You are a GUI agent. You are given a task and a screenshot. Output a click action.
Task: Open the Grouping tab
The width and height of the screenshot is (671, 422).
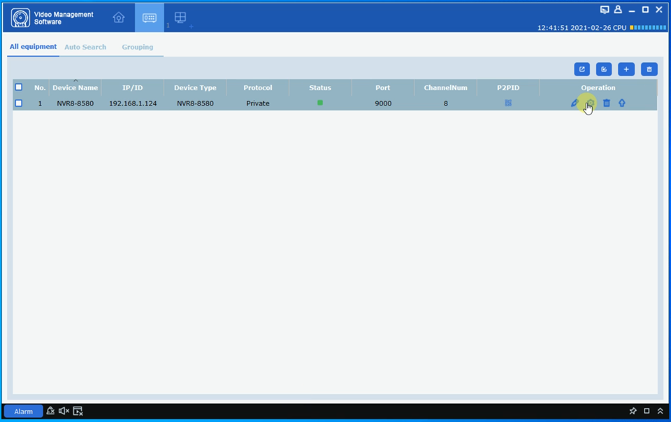pyautogui.click(x=137, y=47)
